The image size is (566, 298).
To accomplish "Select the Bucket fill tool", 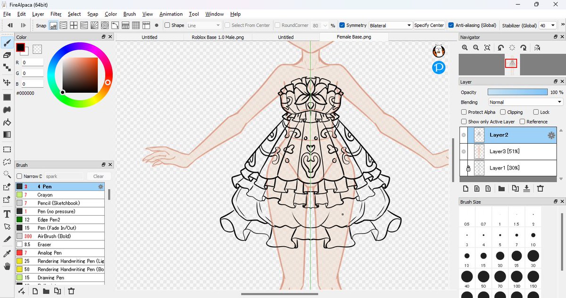I will click(x=7, y=122).
